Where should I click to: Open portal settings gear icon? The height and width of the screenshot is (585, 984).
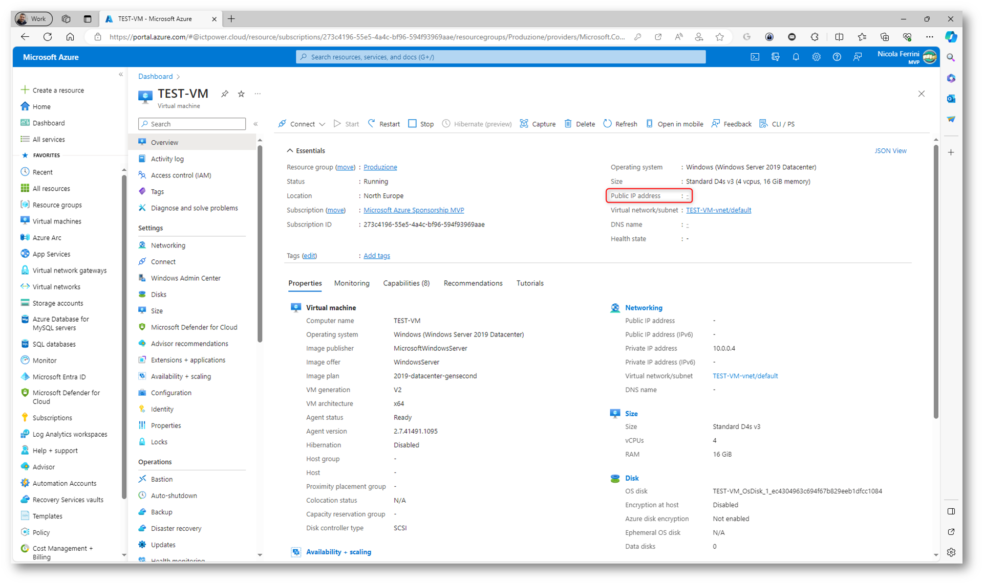click(x=816, y=57)
